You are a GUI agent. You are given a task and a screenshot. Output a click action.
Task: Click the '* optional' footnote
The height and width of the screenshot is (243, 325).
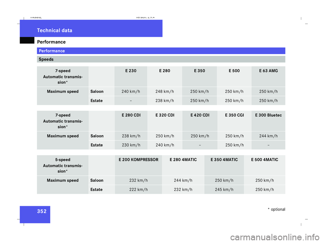pos(277,209)
